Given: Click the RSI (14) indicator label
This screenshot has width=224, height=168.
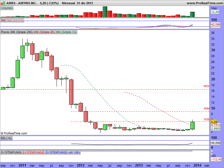Looking at the screenshot, I should (6, 138).
